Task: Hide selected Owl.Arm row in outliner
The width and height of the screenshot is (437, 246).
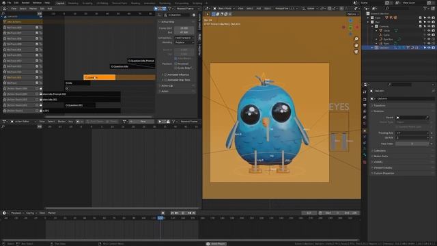Action: point(429,48)
